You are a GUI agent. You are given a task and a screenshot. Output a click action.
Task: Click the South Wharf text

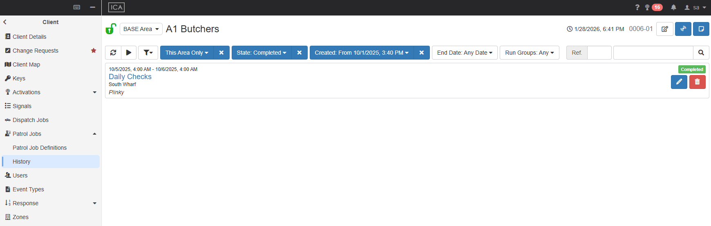pos(122,84)
